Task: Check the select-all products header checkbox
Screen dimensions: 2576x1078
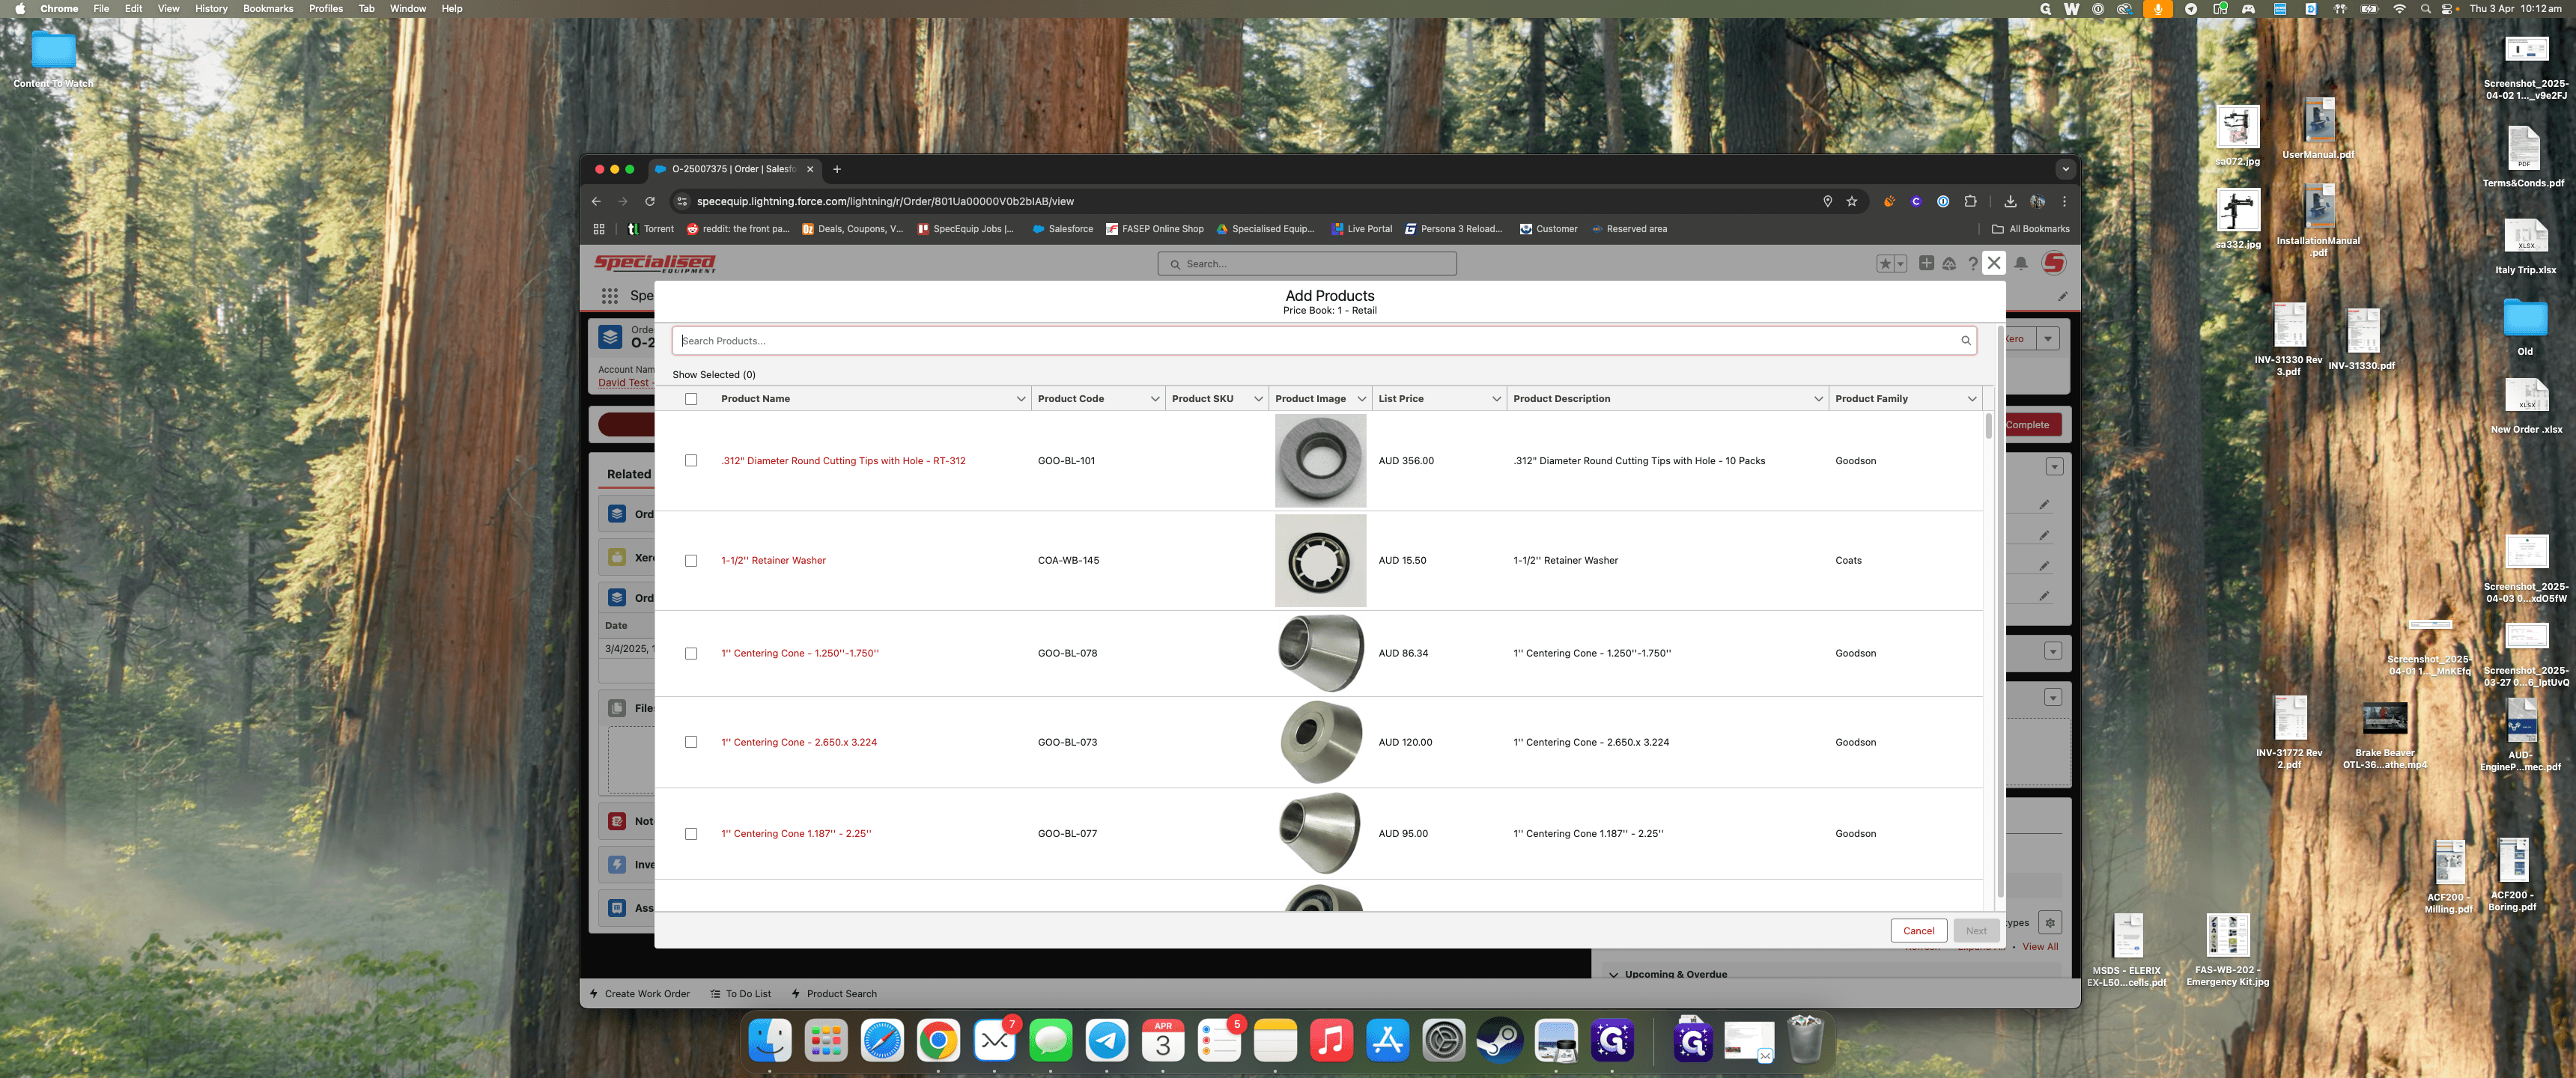Action: tap(691, 399)
